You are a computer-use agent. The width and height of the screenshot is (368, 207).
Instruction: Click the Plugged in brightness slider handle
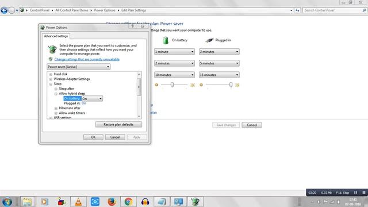231,85
